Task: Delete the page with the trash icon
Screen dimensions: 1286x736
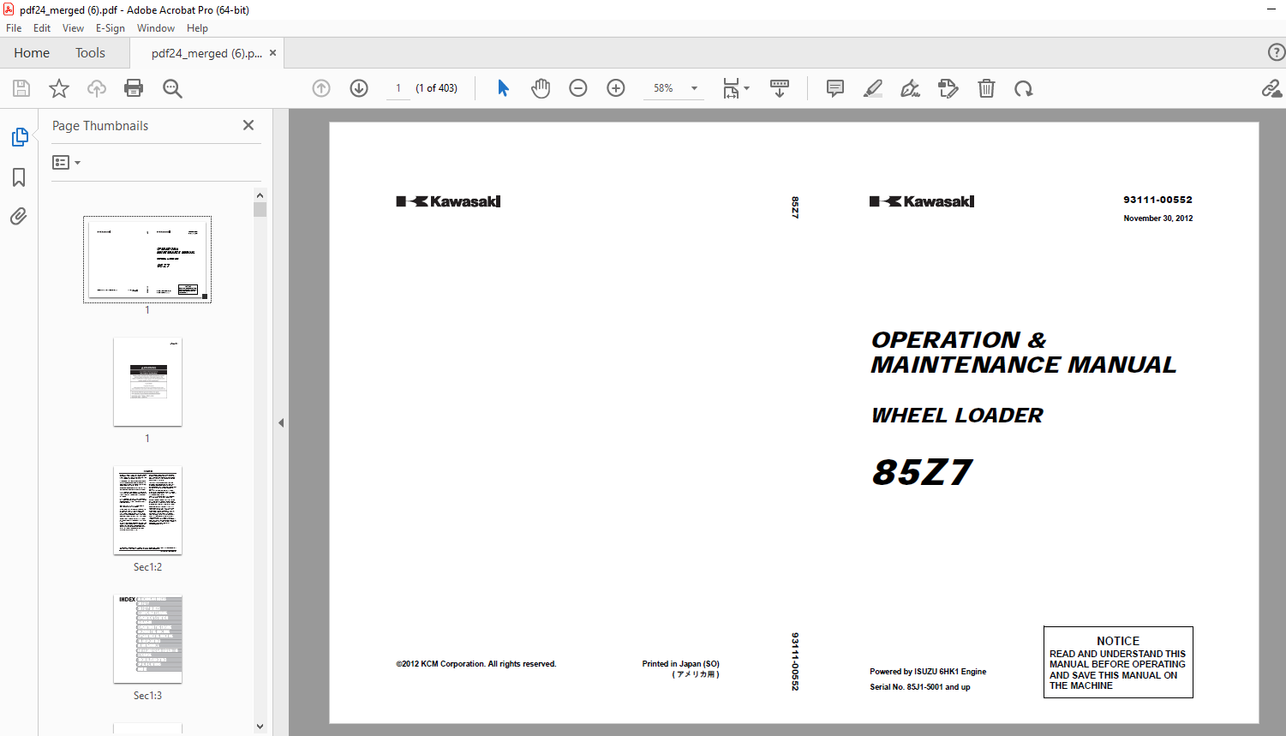Action: 986,88
